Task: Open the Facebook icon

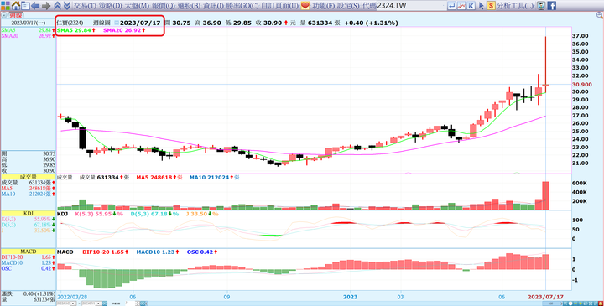Action: click(x=552, y=5)
